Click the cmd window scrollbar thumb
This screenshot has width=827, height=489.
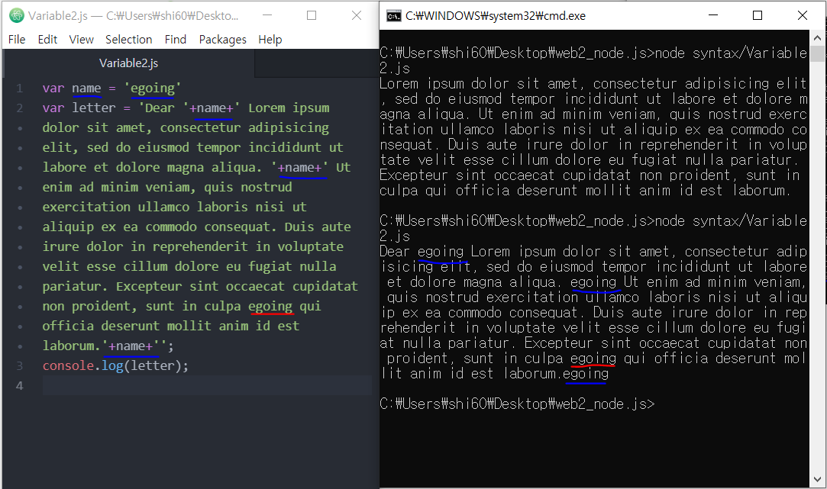[x=817, y=53]
